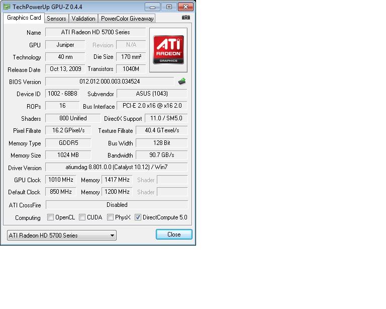Image resolution: width=386 pixels, height=309 pixels.
Task: Maximize the GPU-Z window
Action: click(x=169, y=7)
